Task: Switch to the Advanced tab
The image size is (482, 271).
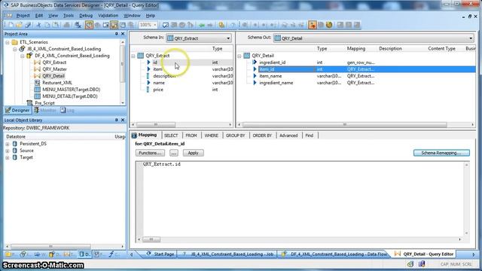Action: 288,135
